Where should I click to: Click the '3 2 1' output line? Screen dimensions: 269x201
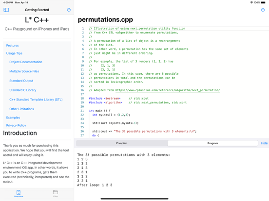(82, 181)
